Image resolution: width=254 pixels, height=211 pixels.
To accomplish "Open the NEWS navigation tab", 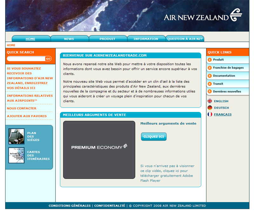I will click(69, 39).
